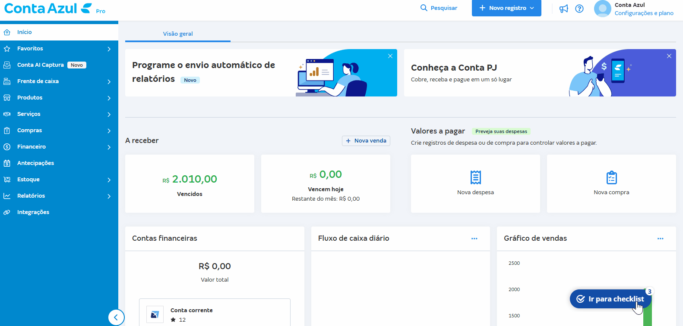Open the Vencidos R$ 2.010,00 card
The height and width of the screenshot is (326, 683).
(x=190, y=184)
